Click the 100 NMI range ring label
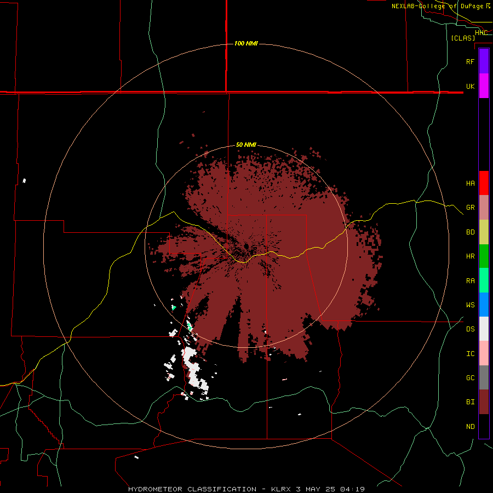The width and height of the screenshot is (493, 493). pos(246,43)
